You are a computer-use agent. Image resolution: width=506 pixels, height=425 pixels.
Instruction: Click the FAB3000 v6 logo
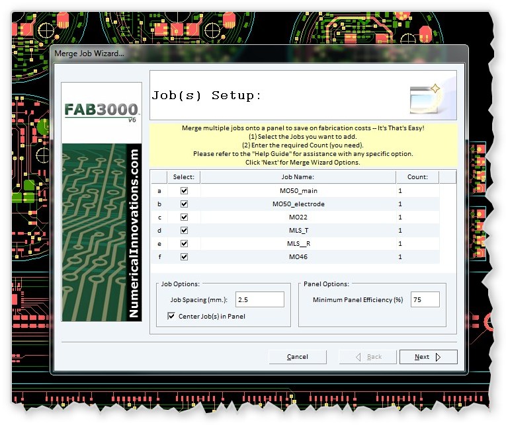pyautogui.click(x=101, y=112)
